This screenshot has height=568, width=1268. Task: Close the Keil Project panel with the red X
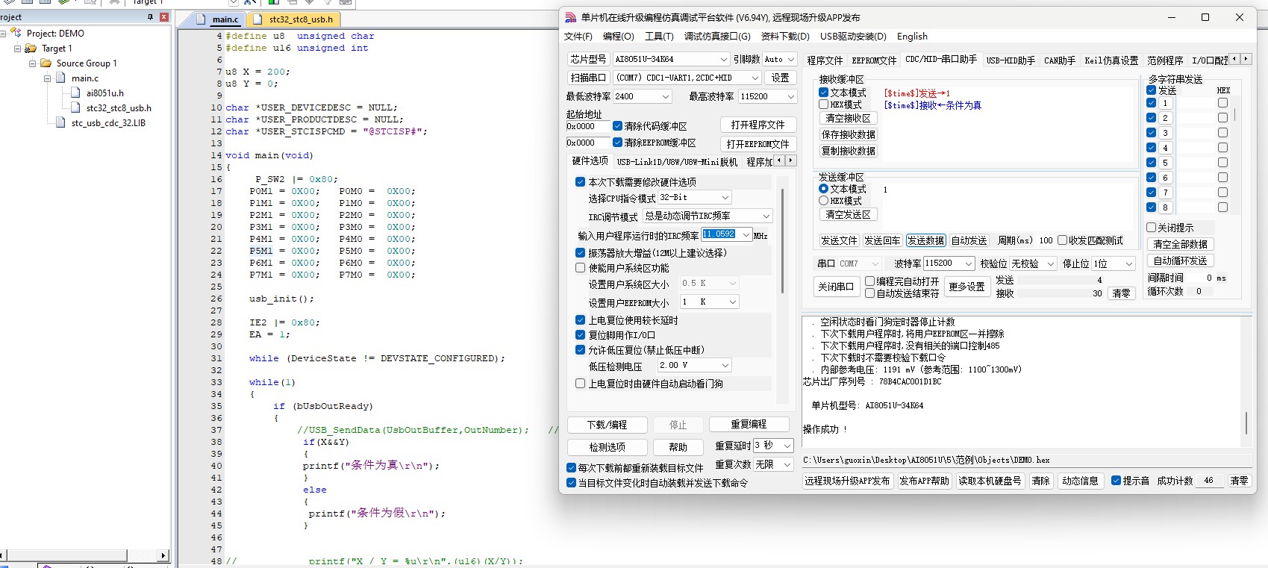[164, 17]
